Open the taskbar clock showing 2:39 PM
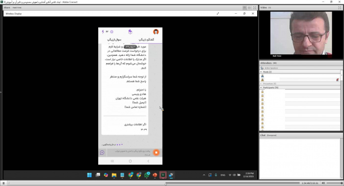 coord(248,175)
